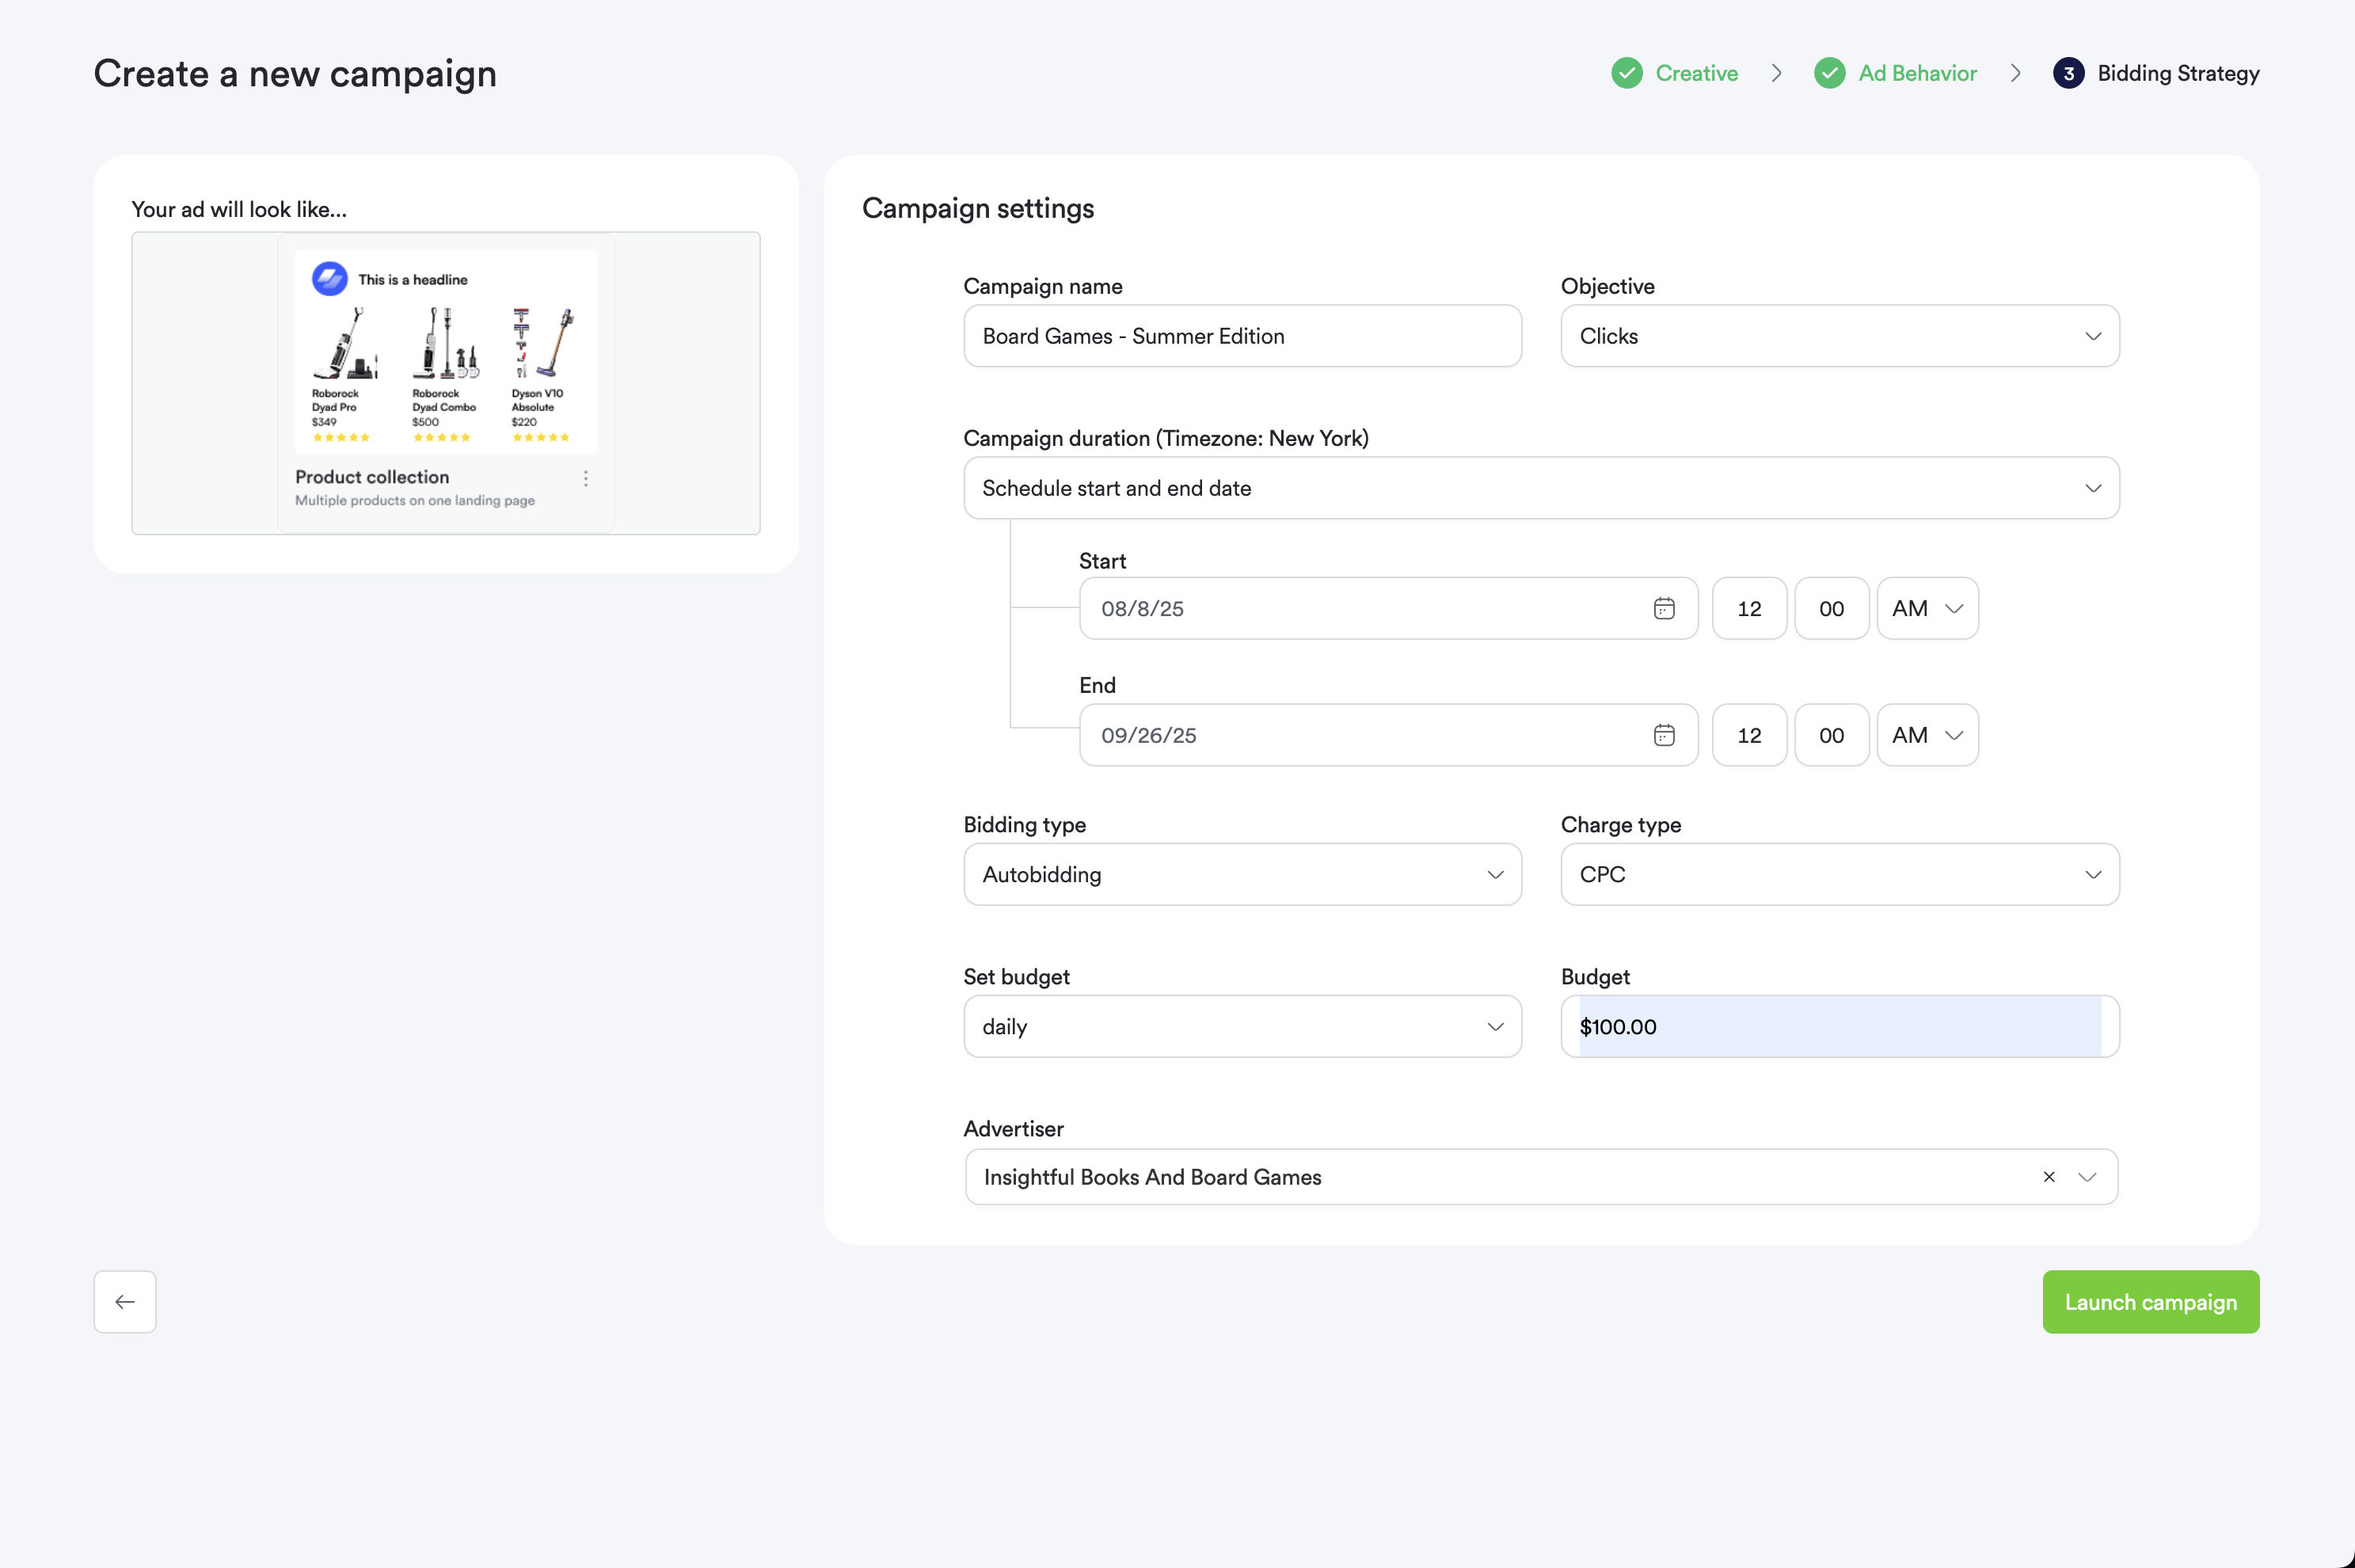Screen dimensions: 2355x1568
Task: Click the Creative step checkmark icon
Action: pos(1626,73)
